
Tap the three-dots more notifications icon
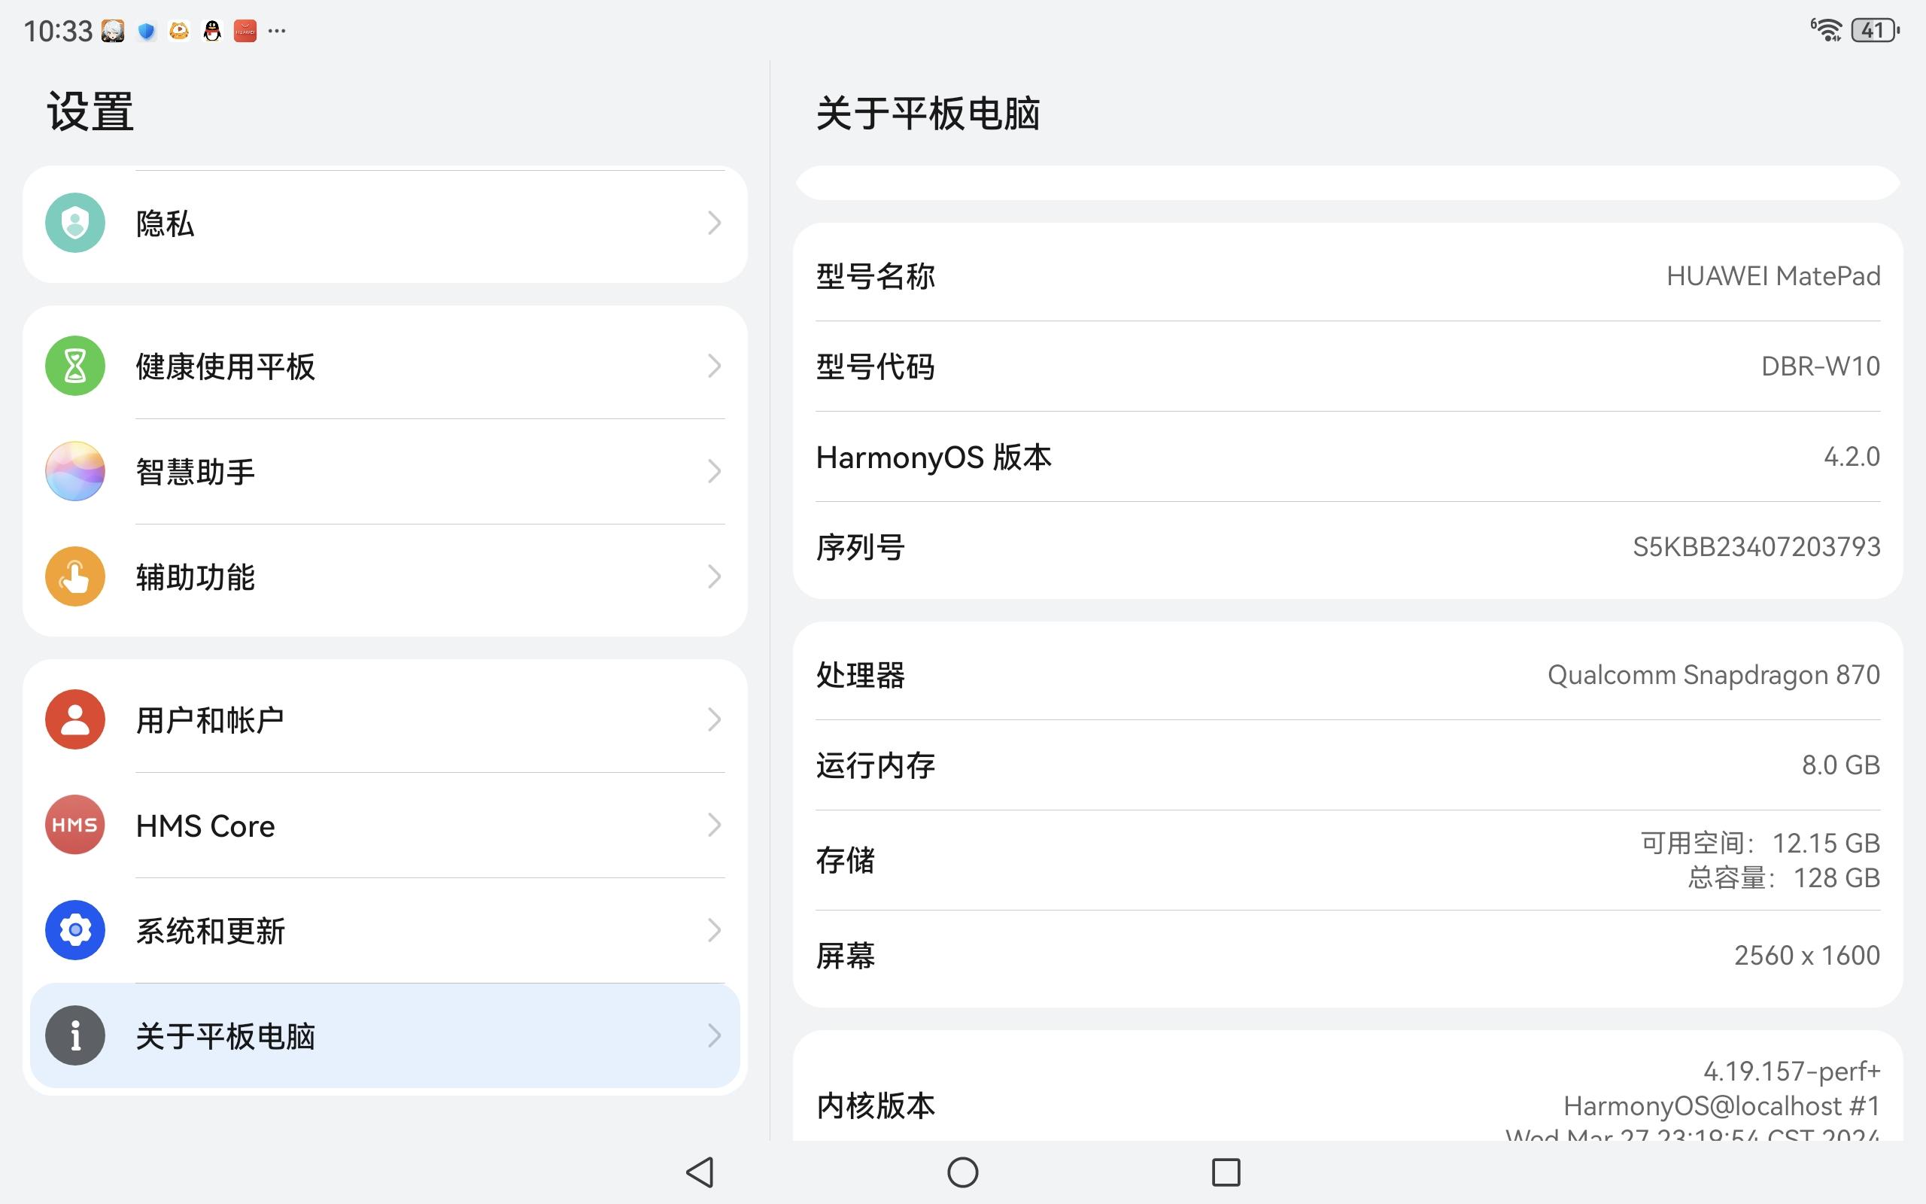(277, 31)
